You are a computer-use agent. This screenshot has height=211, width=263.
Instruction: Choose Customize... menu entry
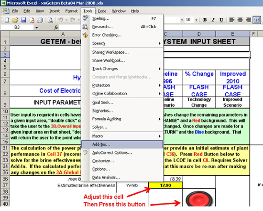pos(122,161)
